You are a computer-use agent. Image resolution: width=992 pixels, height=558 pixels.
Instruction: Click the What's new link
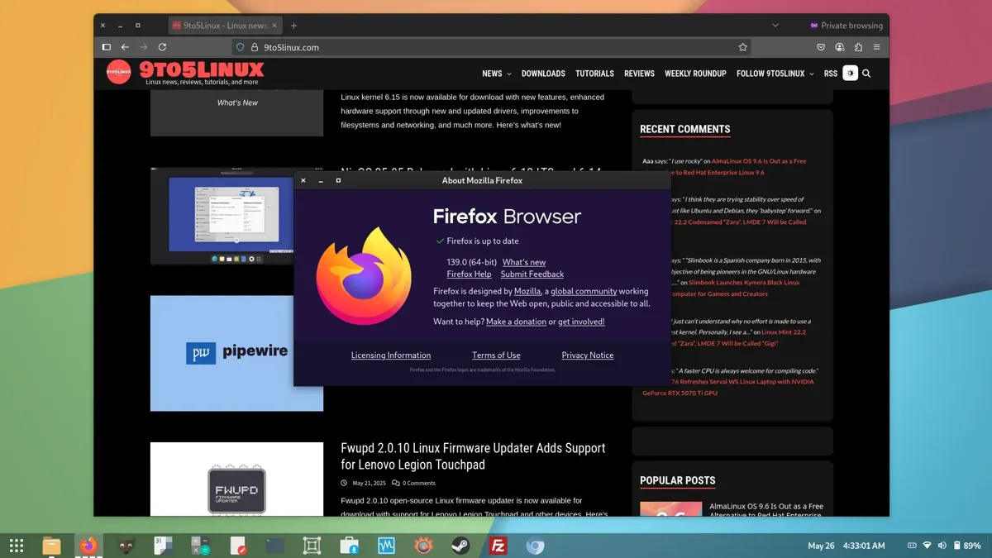[525, 262]
